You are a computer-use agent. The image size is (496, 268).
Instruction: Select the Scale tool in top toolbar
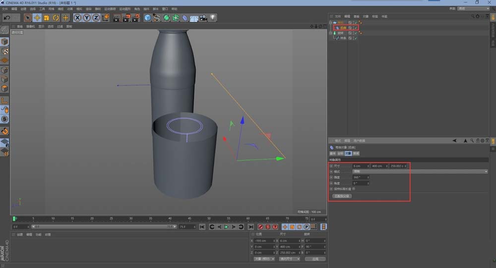(46, 18)
